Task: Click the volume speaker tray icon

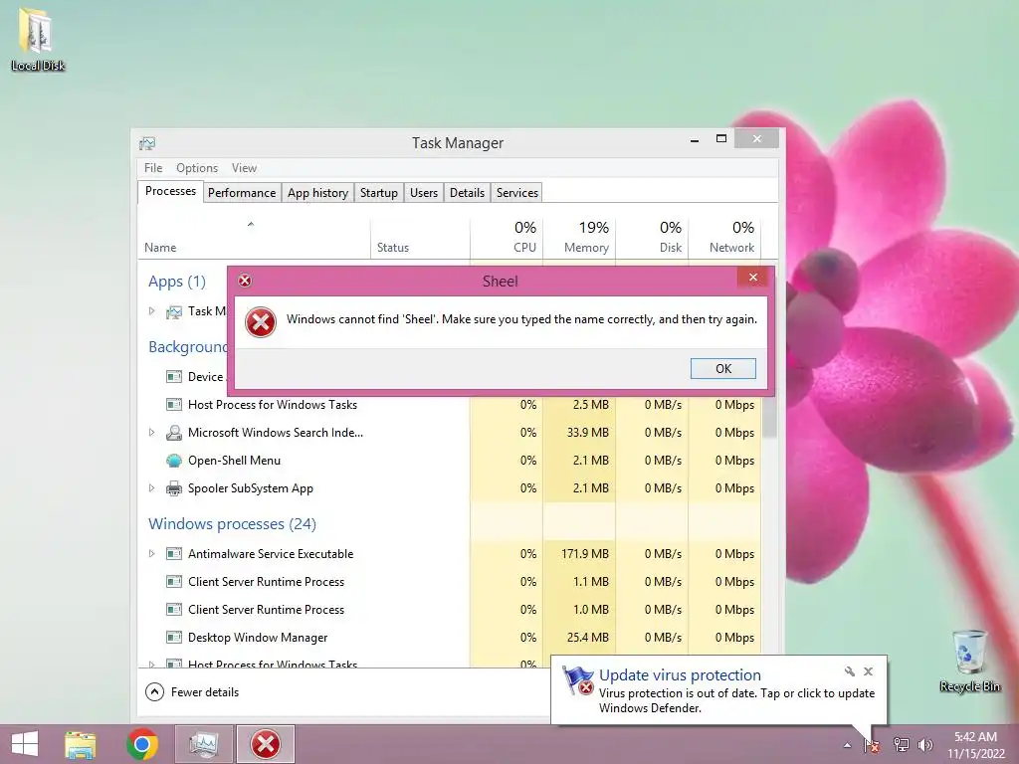Action: click(924, 744)
